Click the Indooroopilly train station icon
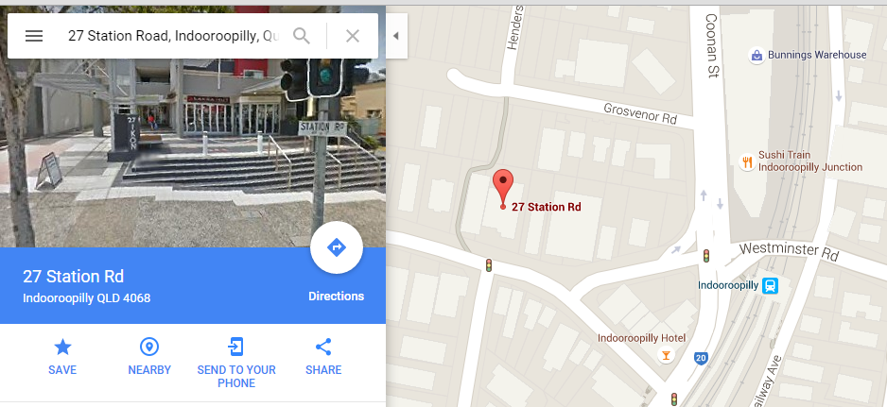 coord(770,285)
